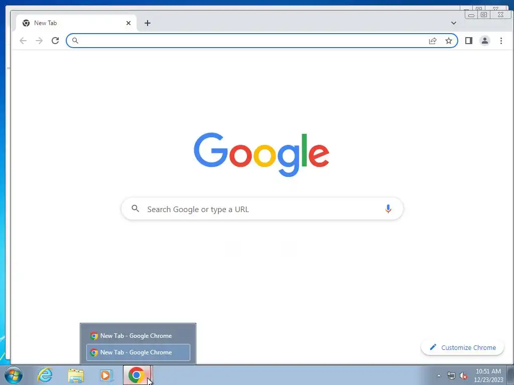Click the Google logo
This screenshot has height=385, width=514.
click(261, 154)
